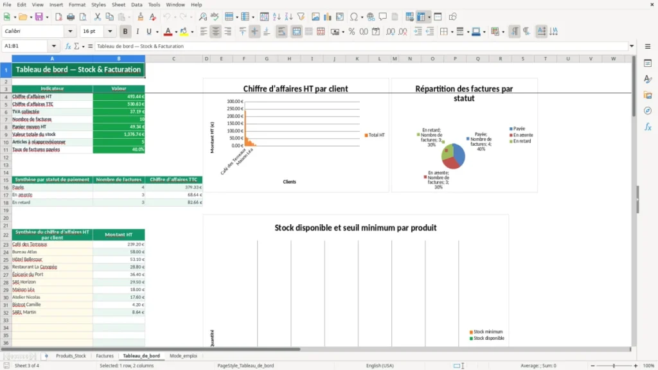
Task: Apply yellow background highlight swatch
Action: click(184, 31)
